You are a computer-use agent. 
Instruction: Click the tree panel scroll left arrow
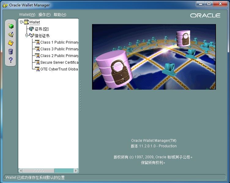click(x=21, y=170)
